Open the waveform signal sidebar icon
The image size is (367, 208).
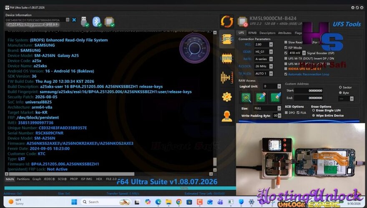[227, 77]
